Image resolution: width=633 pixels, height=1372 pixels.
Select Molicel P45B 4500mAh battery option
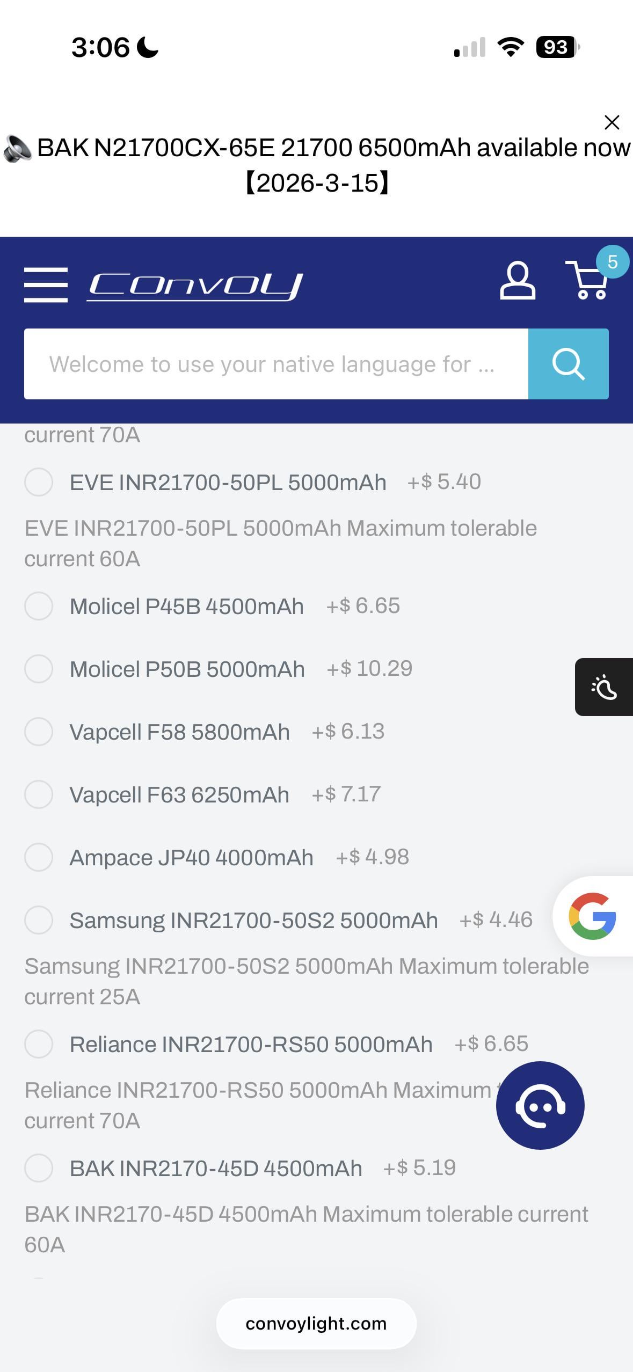pos(39,606)
